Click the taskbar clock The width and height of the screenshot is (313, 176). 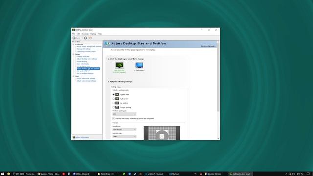click(300, 174)
